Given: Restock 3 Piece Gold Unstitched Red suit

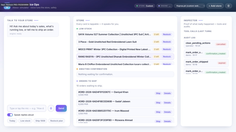Looking at the screenshot, I should coord(167,42).
